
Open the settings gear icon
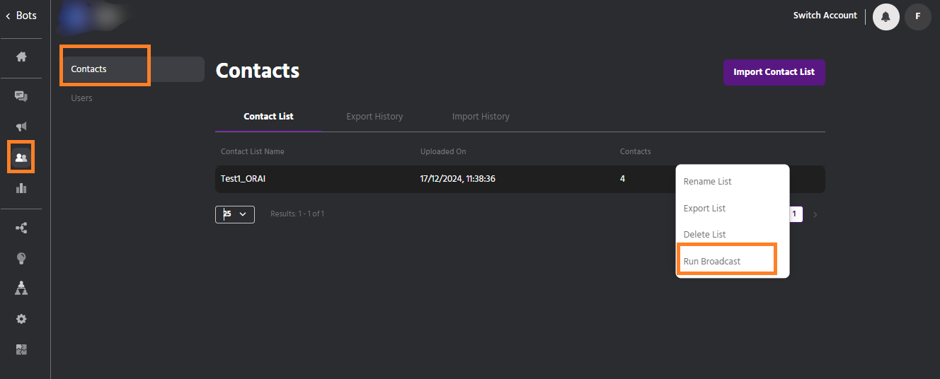coord(21,319)
